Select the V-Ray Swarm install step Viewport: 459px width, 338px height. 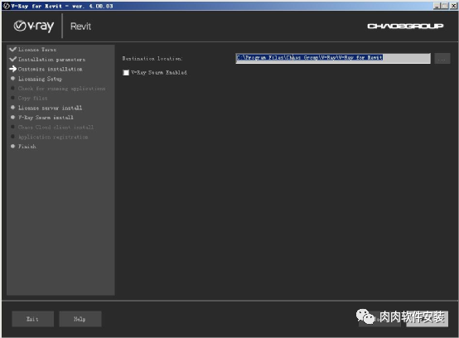[x=46, y=118]
